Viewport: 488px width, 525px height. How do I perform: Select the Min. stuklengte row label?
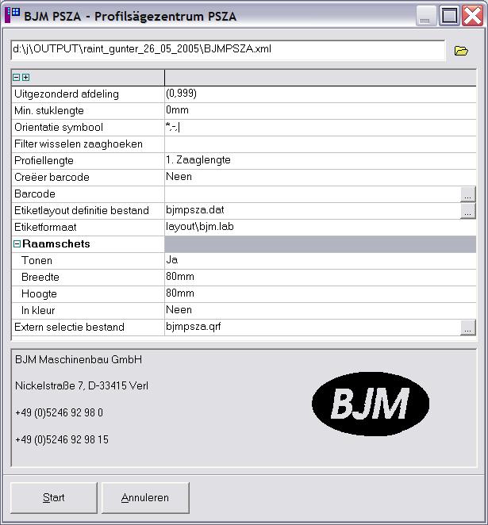pyautogui.click(x=49, y=111)
